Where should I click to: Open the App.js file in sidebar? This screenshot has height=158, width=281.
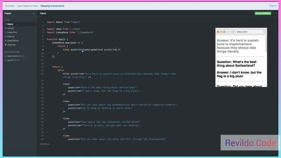pyautogui.click(x=10, y=24)
